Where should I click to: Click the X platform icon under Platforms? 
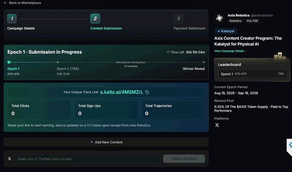217,125
